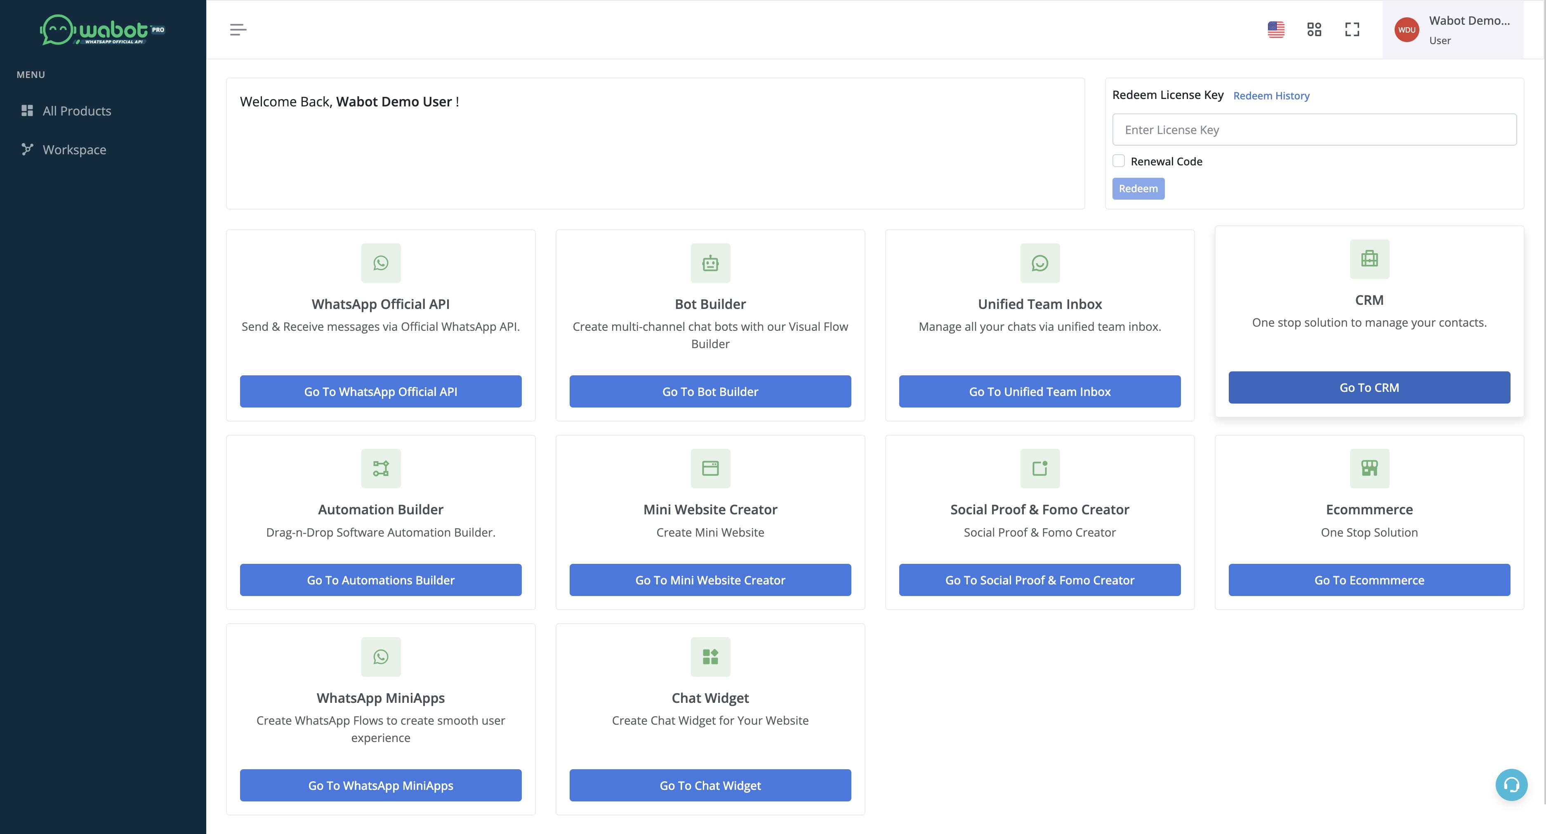The height and width of the screenshot is (834, 1546).
Task: Click 'One stop solution to manage your contacts.' text
Action: click(x=1369, y=323)
